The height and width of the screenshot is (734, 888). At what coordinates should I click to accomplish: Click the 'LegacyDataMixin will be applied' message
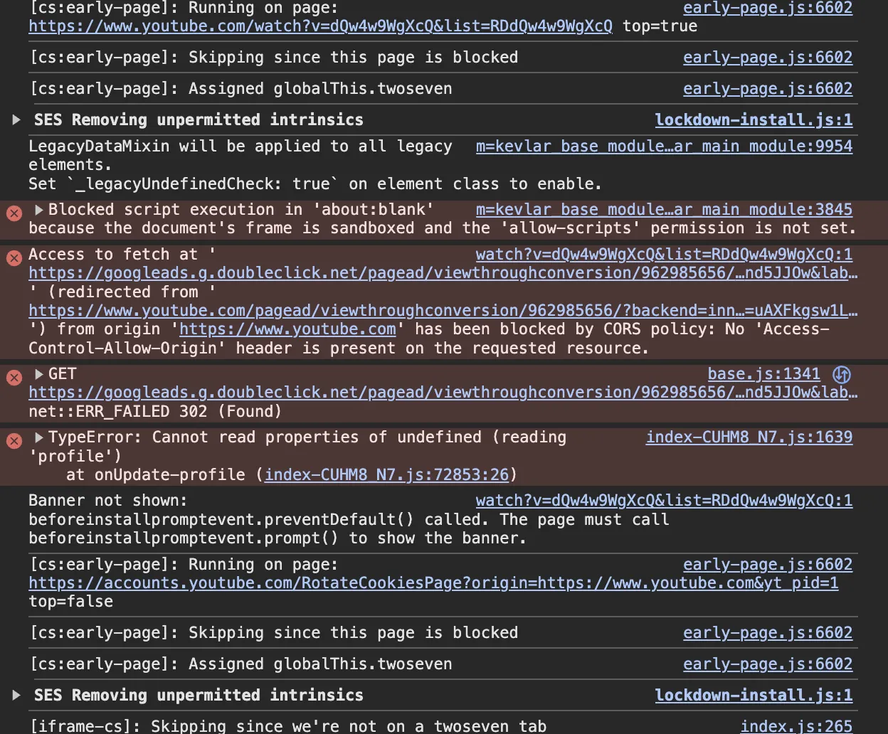tap(240, 156)
